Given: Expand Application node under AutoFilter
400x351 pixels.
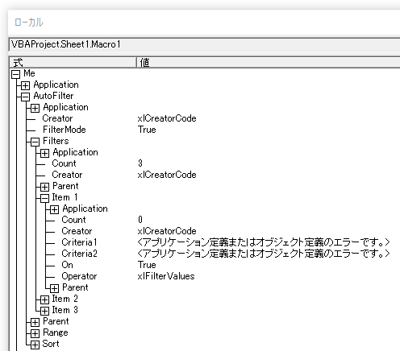Looking at the screenshot, I should (x=35, y=108).
